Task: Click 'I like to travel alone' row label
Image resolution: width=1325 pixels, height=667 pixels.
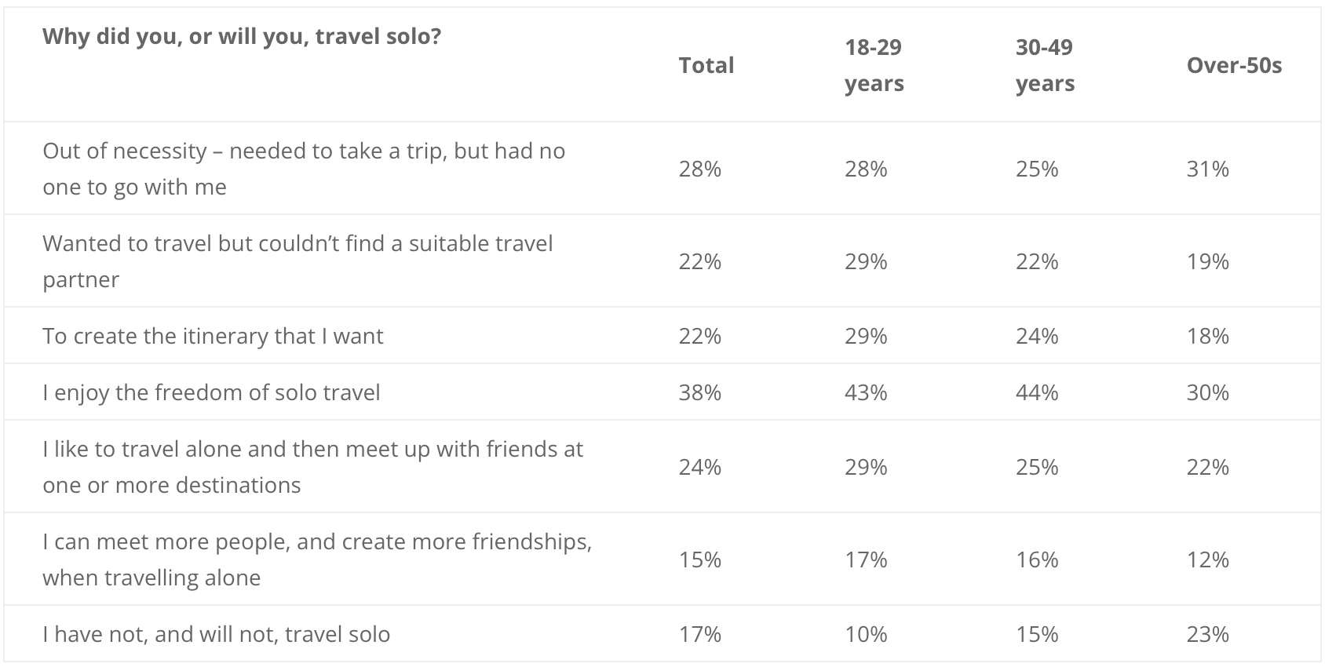Action: tap(313, 467)
